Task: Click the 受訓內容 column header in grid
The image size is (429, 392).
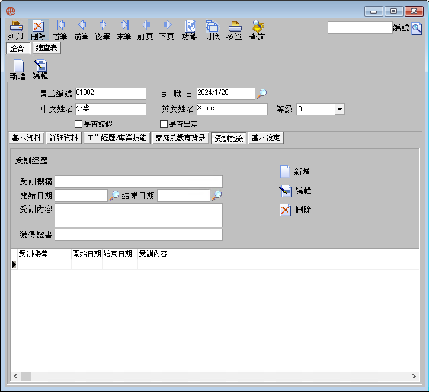Action: 278,254
